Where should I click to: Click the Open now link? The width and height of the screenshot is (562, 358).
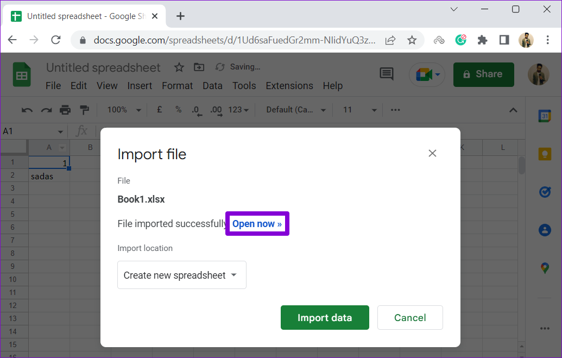257,223
